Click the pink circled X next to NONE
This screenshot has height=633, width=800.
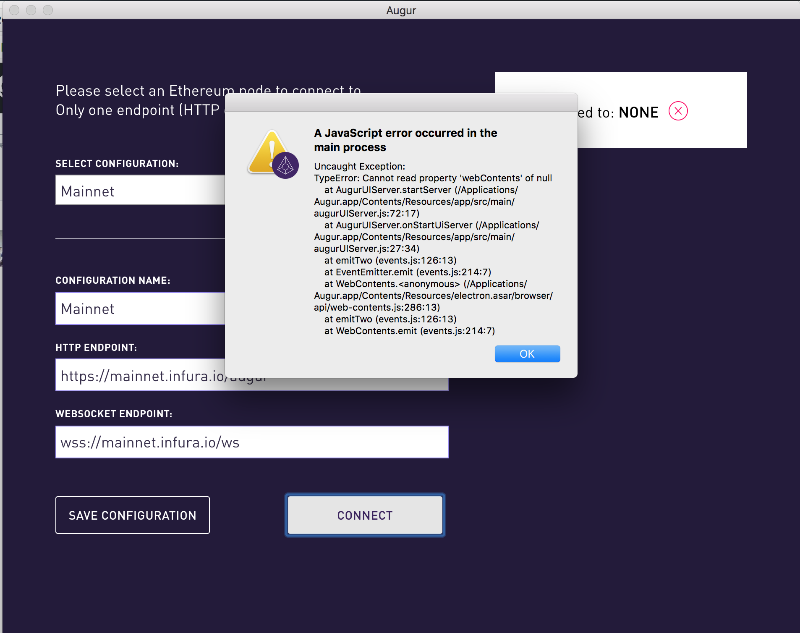(x=677, y=111)
